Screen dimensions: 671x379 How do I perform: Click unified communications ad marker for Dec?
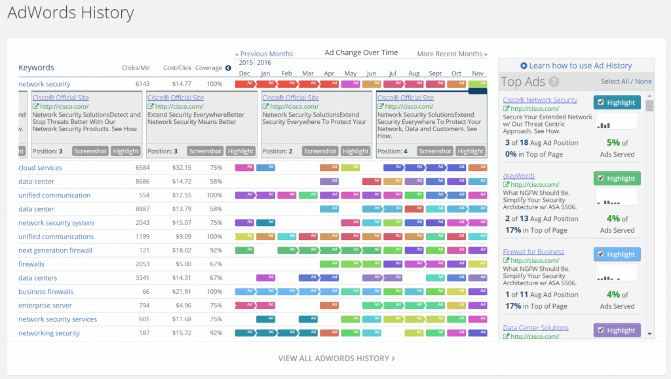coord(244,237)
